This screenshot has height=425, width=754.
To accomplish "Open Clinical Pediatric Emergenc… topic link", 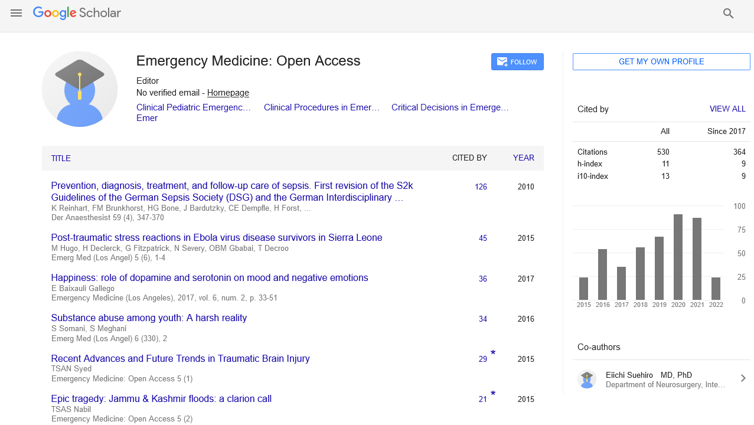I will [x=194, y=107].
